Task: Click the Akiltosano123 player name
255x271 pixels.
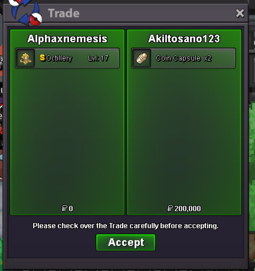Action: [184, 38]
